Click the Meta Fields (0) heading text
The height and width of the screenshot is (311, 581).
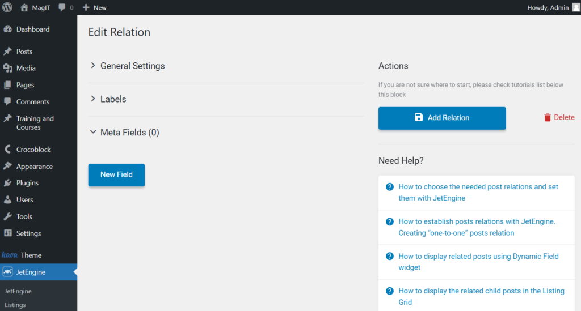pyautogui.click(x=130, y=133)
